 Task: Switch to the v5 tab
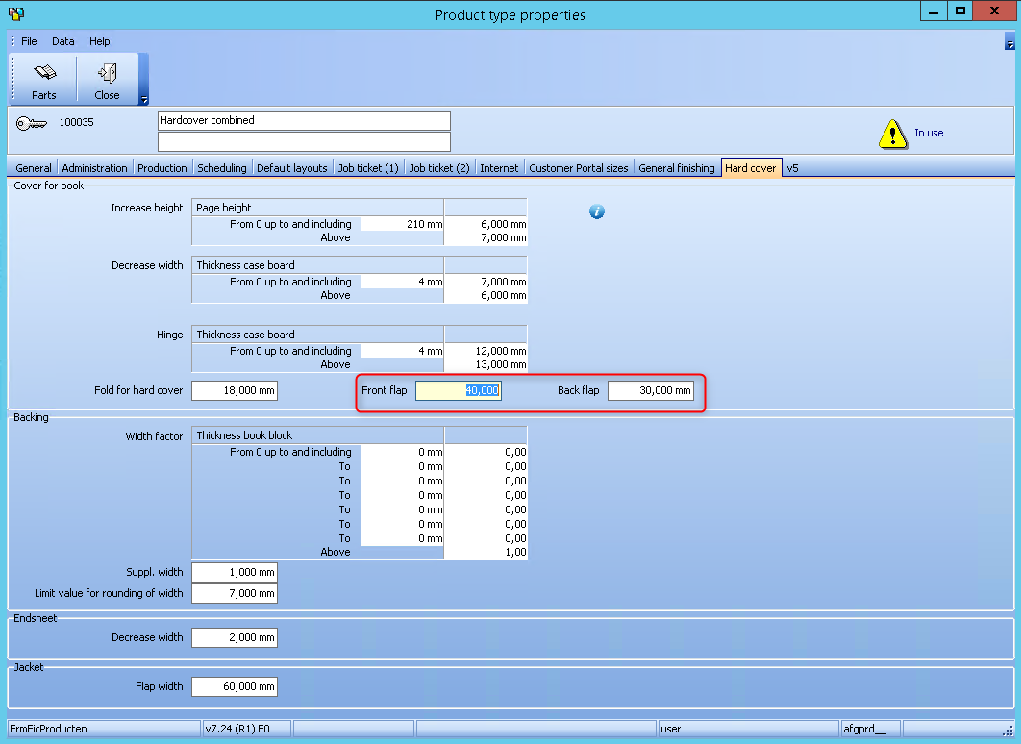click(x=792, y=168)
